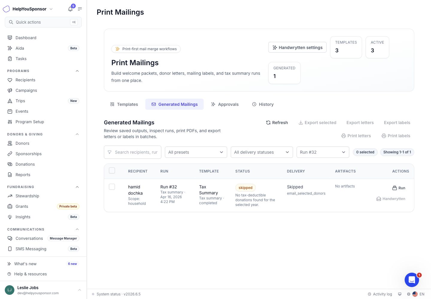The height and width of the screenshot is (299, 431).
Task: Click Run action for hamid dochka
Action: pos(399,188)
